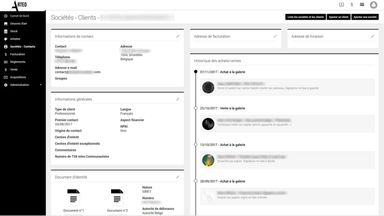Edit Document d'identité with pencil icon

(x=178, y=177)
